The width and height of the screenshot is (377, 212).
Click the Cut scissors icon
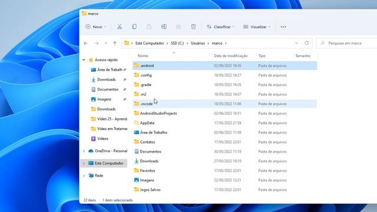[x=120, y=26]
